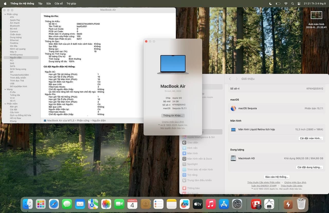The height and width of the screenshot is (213, 329).
Task: Collapse the Phần cứng section in sidebar
Action: coord(5,14)
